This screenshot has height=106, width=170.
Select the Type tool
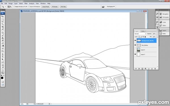[x=3, y=57]
